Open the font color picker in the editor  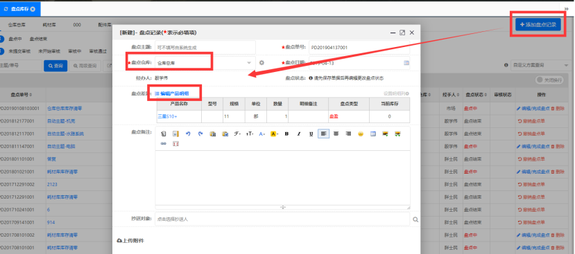click(x=261, y=134)
